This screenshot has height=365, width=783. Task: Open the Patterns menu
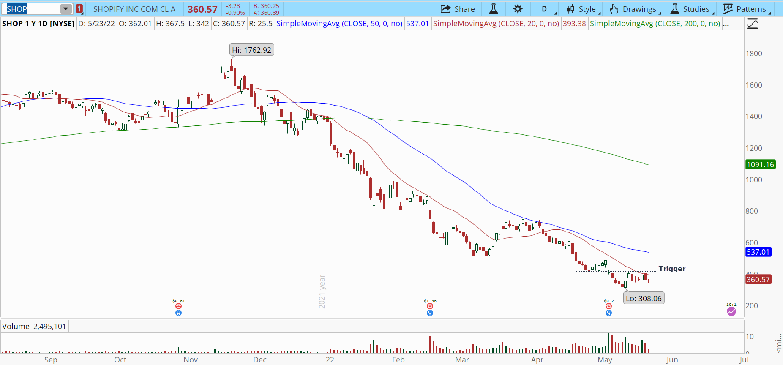click(x=747, y=9)
